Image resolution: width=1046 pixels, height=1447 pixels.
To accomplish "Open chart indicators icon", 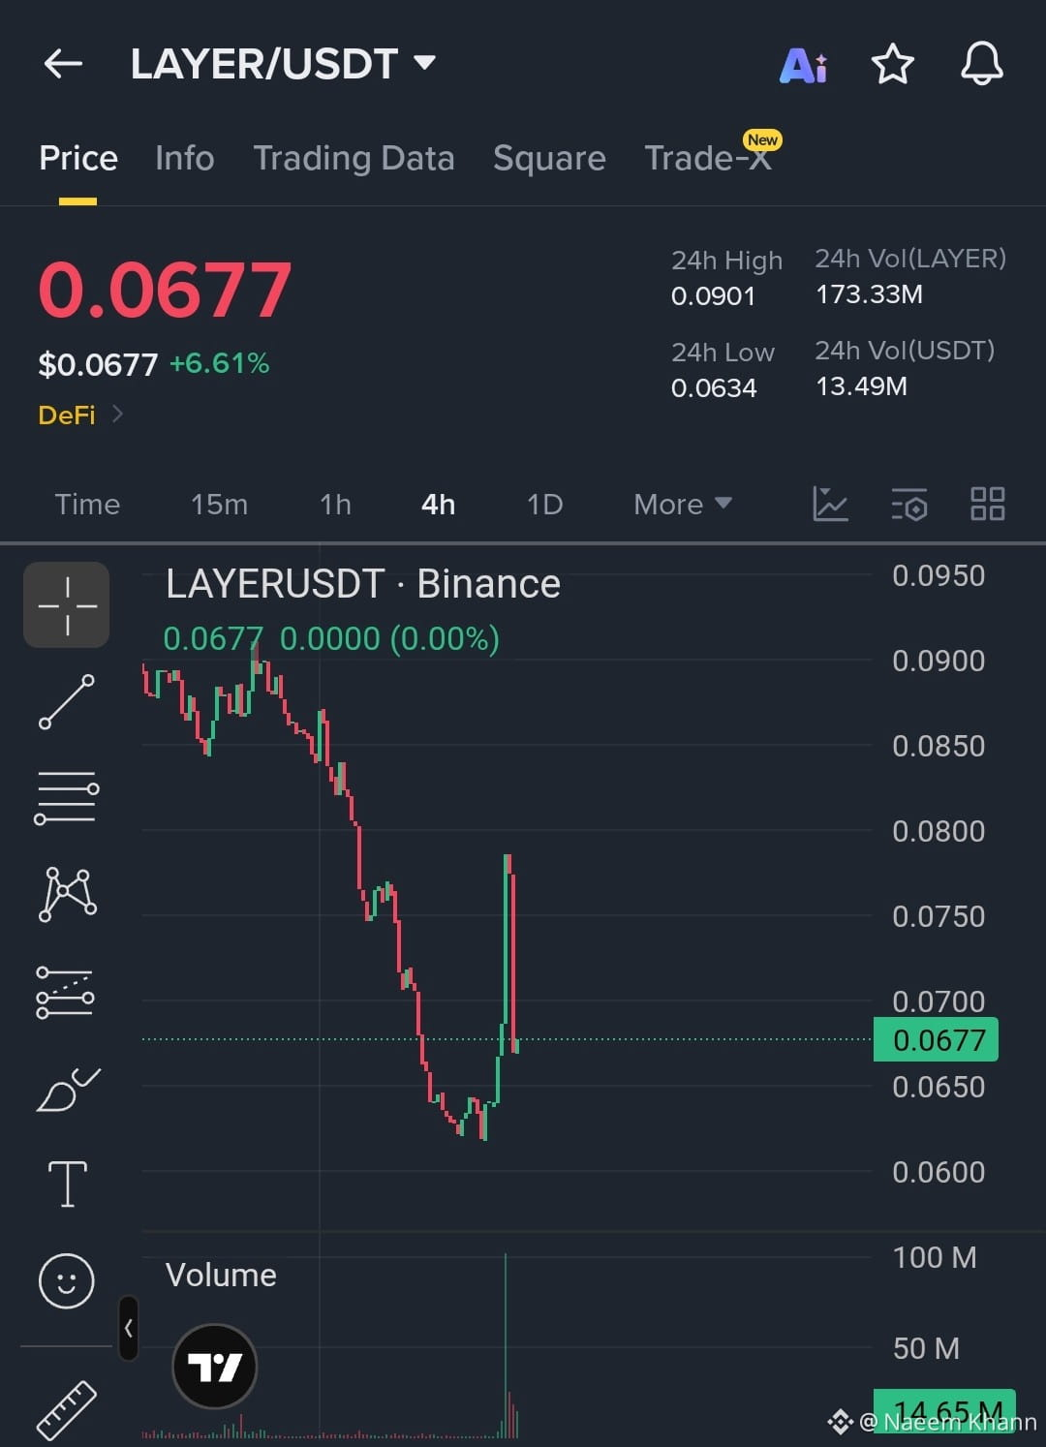I will [x=830, y=504].
